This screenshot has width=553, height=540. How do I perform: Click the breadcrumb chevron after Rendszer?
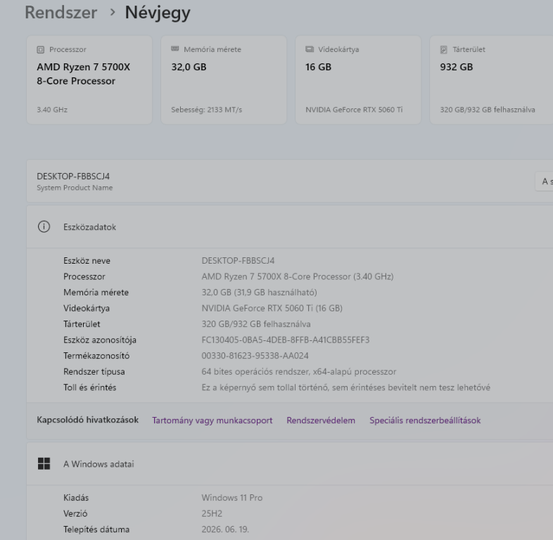click(x=113, y=13)
